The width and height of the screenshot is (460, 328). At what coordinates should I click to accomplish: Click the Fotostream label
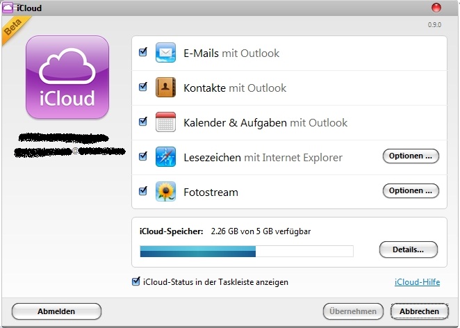click(x=211, y=192)
